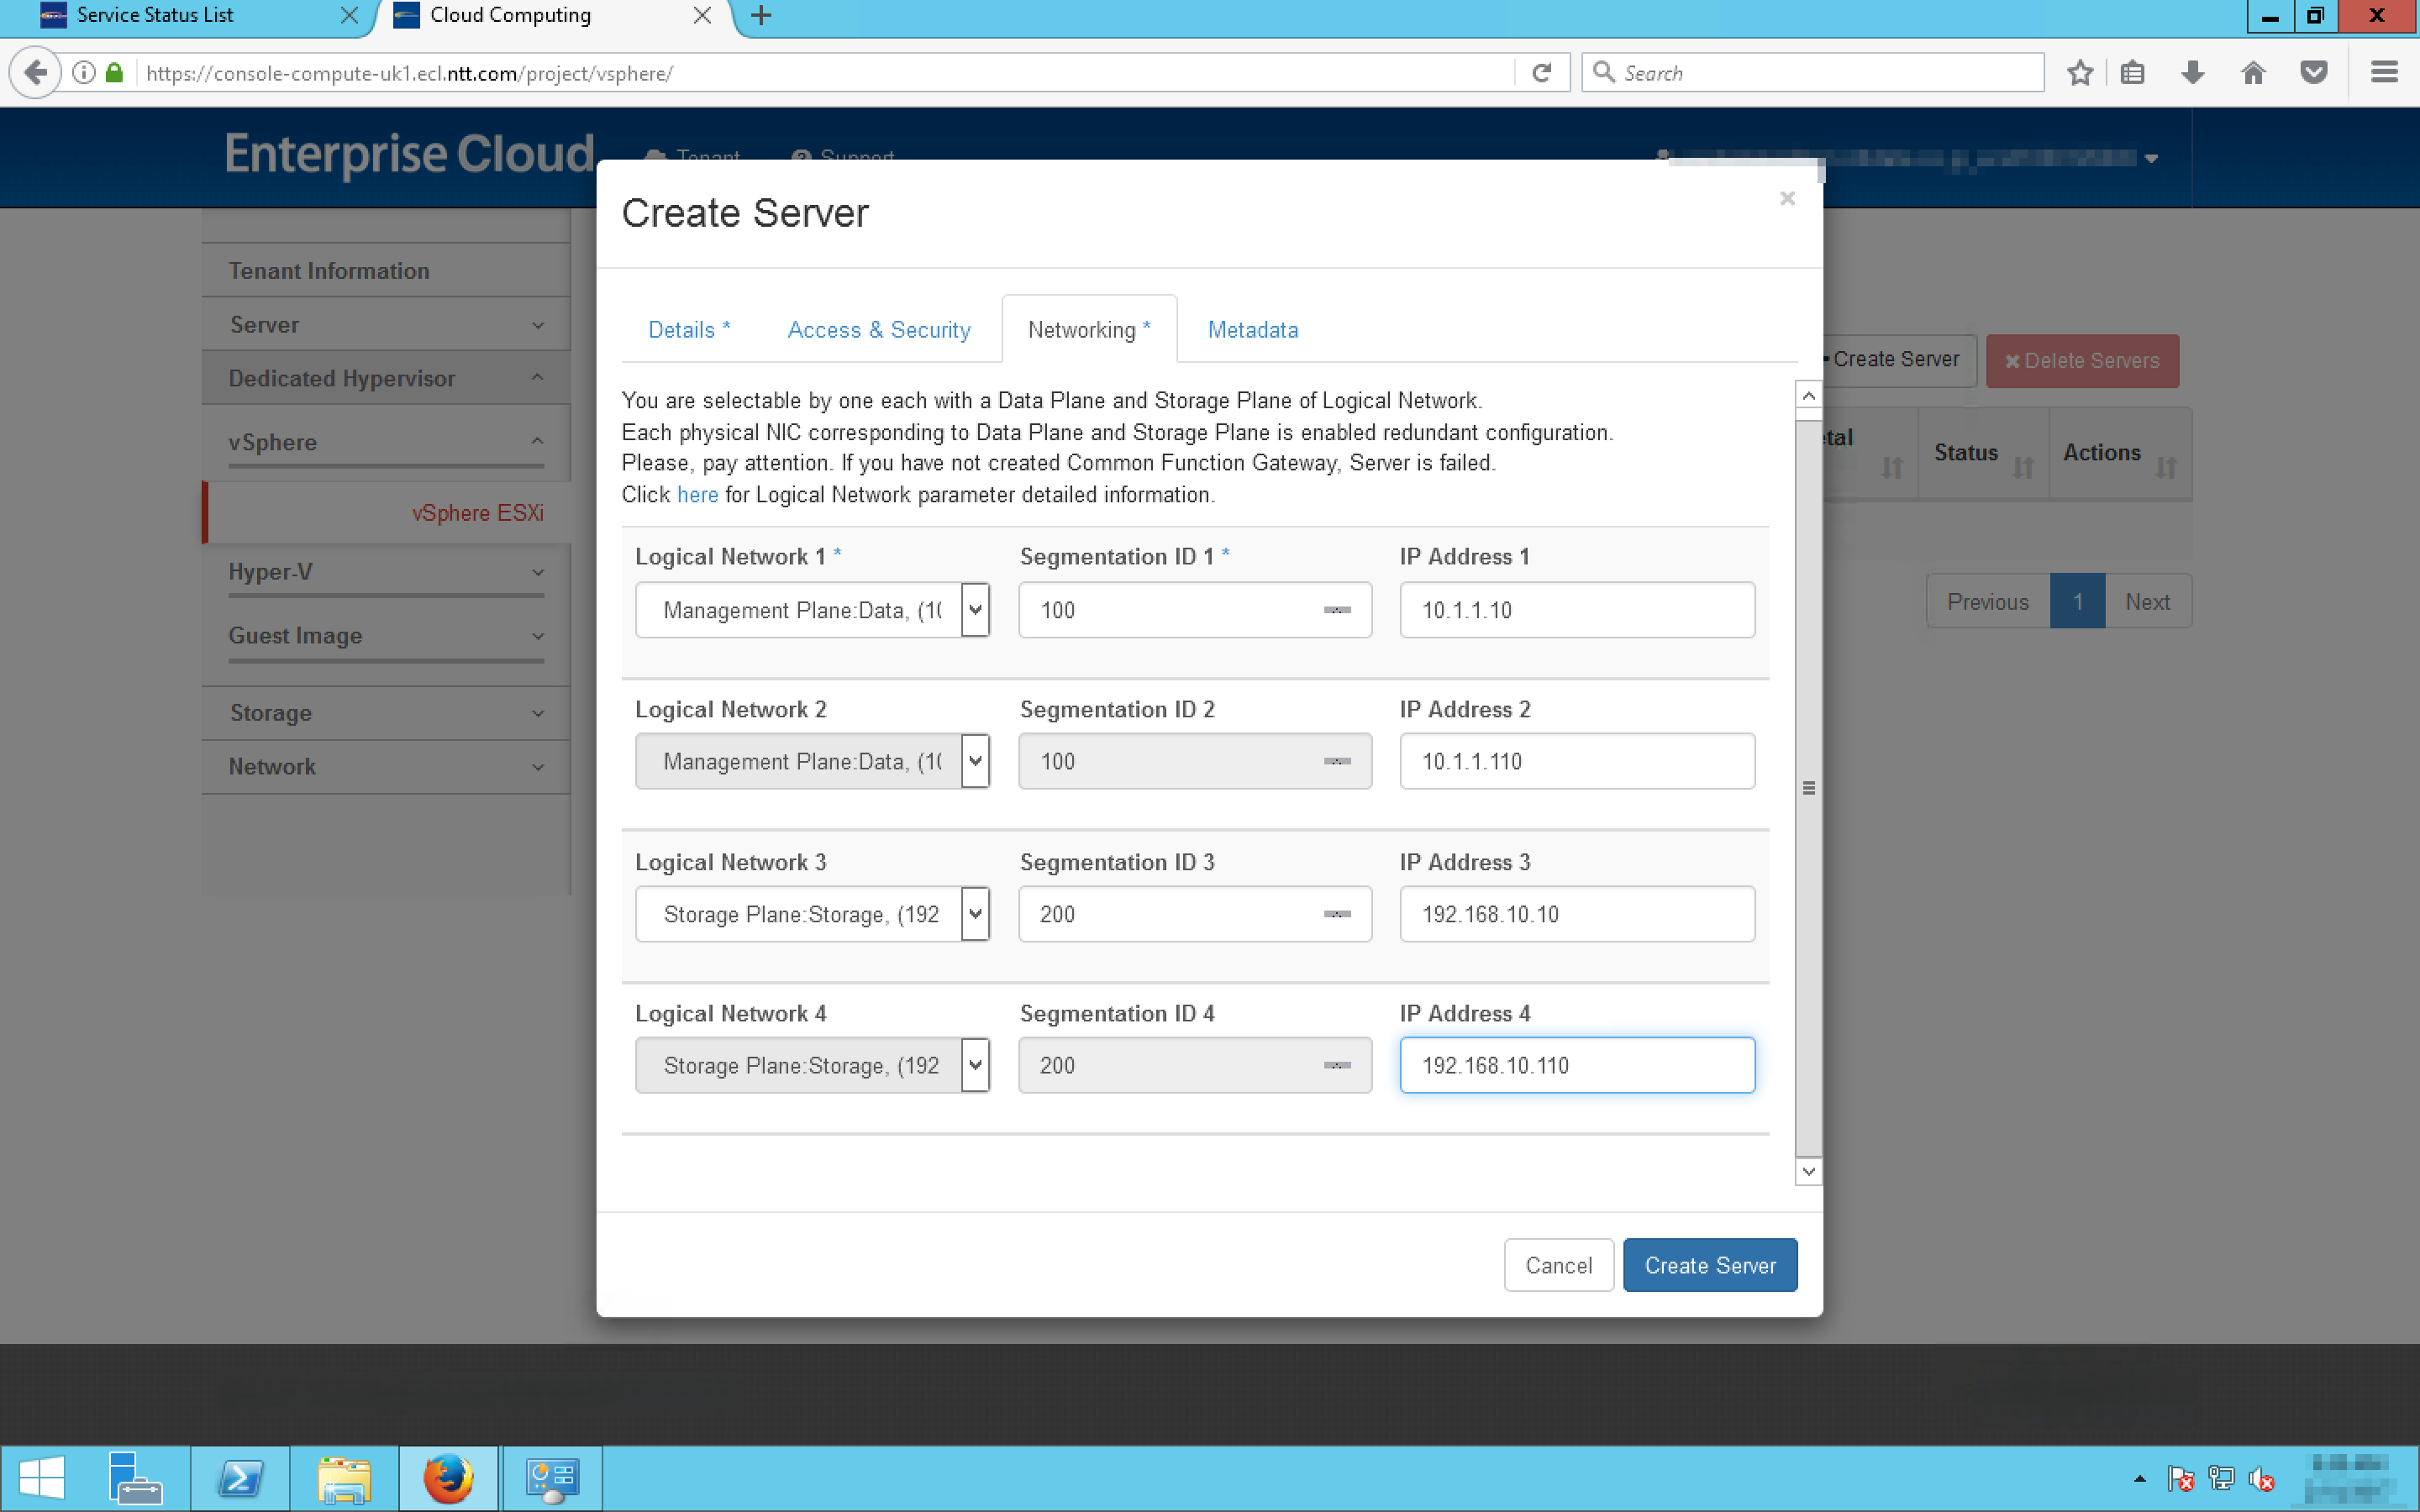Open the Pocket icon in toolbar

2314,73
